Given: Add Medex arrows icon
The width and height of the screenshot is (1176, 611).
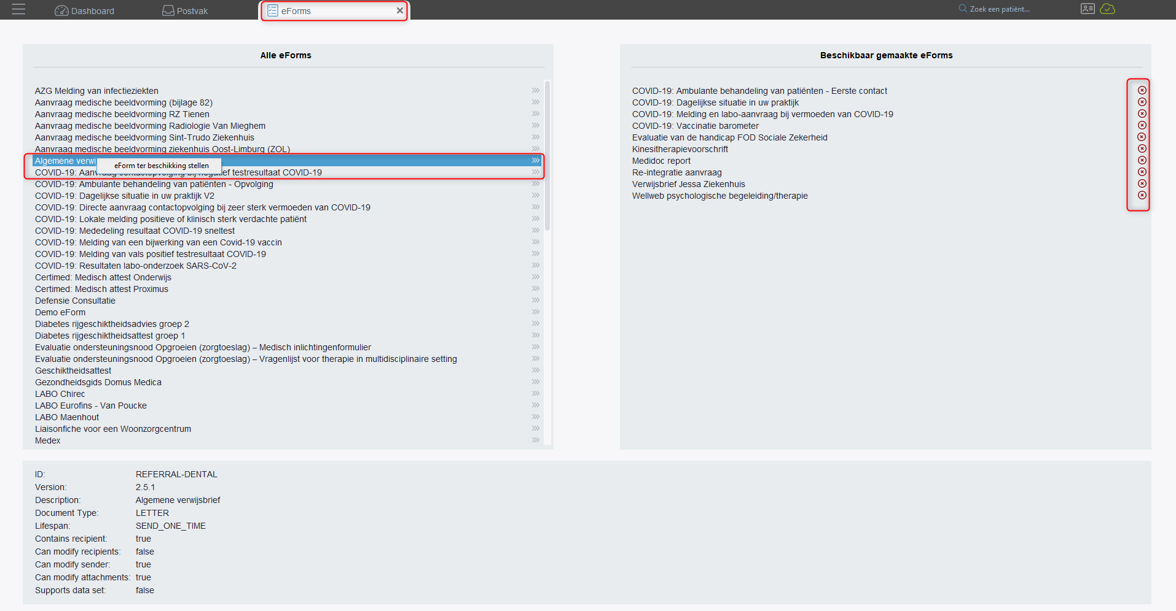Looking at the screenshot, I should pos(536,440).
